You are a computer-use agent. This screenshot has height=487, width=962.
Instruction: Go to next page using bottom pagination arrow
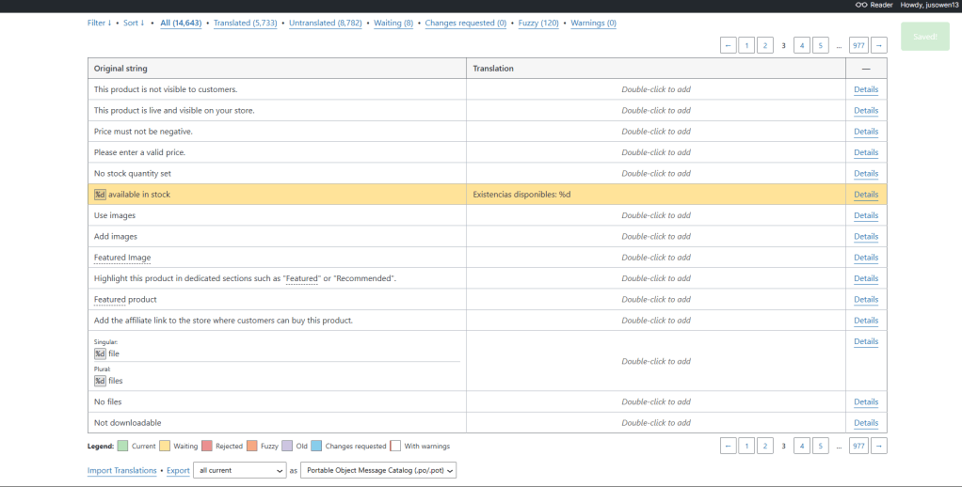click(x=878, y=446)
